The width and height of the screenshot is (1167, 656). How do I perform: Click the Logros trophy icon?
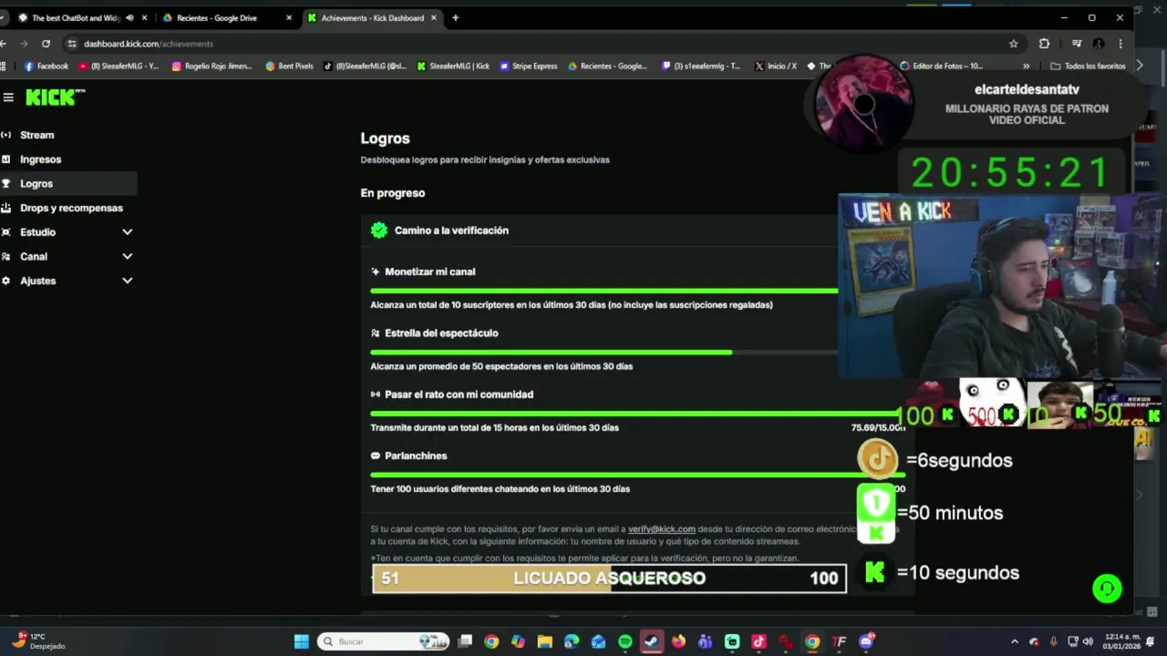[6, 183]
